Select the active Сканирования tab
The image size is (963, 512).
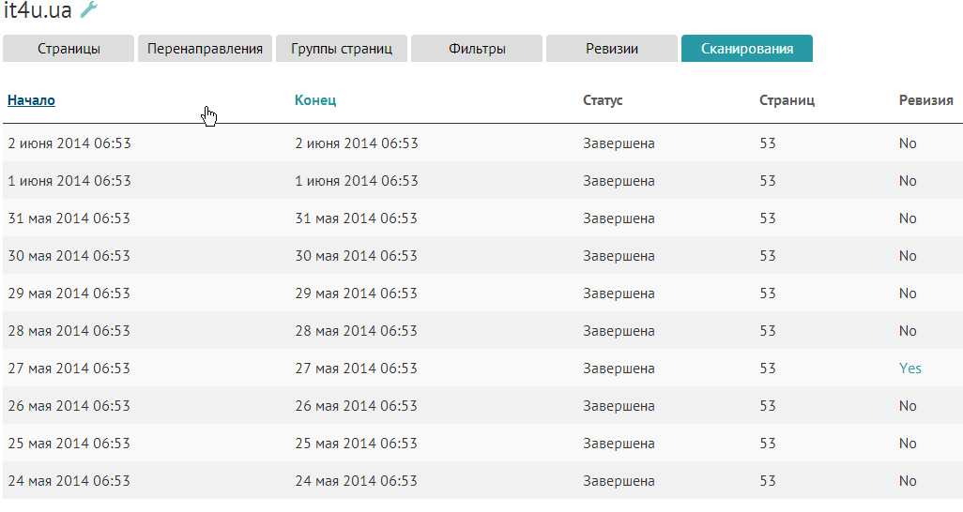pyautogui.click(x=747, y=49)
